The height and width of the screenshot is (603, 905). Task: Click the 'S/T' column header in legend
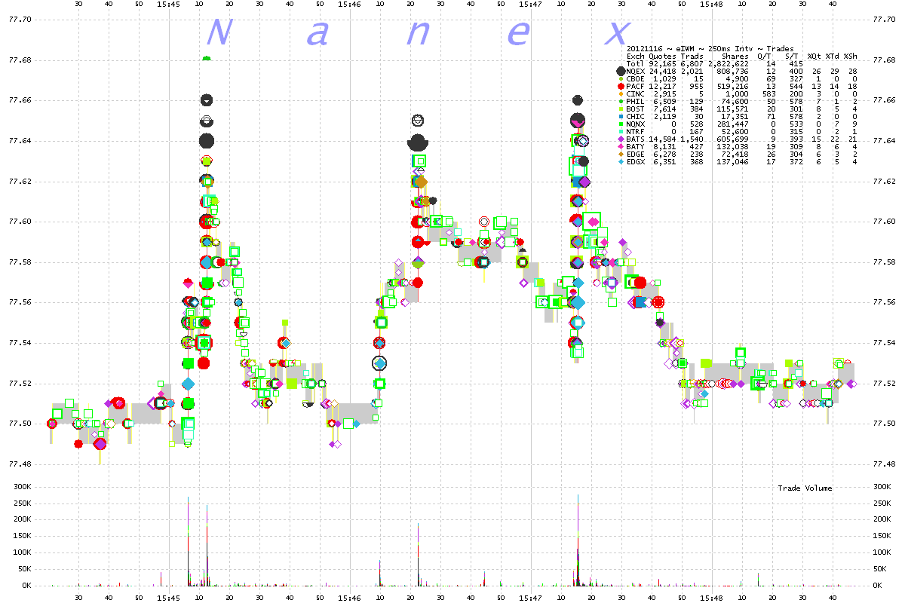pos(791,57)
